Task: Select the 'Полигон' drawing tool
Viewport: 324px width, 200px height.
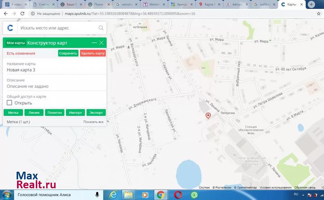Action: coord(55,113)
